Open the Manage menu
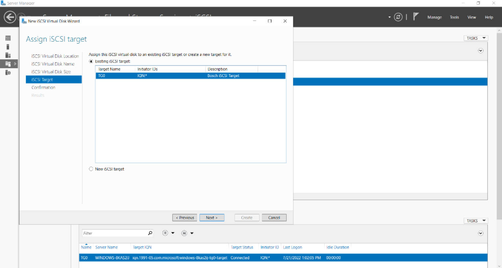The width and height of the screenshot is (502, 268). click(434, 17)
